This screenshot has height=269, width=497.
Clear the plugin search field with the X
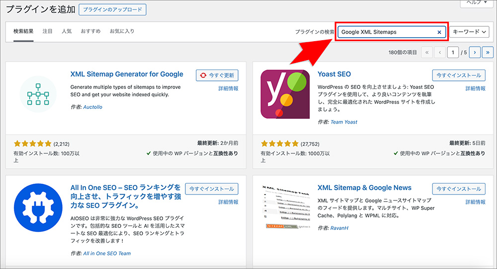(x=439, y=32)
